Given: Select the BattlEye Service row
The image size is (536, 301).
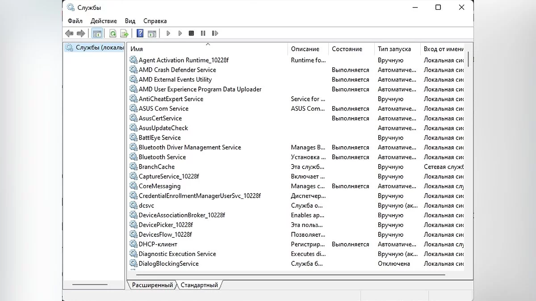Looking at the screenshot, I should 159,138.
